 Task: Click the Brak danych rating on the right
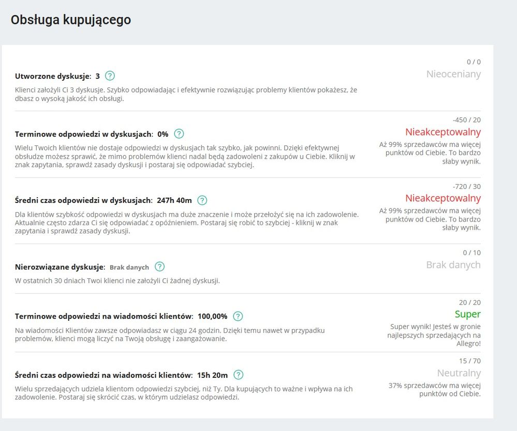[x=453, y=265]
